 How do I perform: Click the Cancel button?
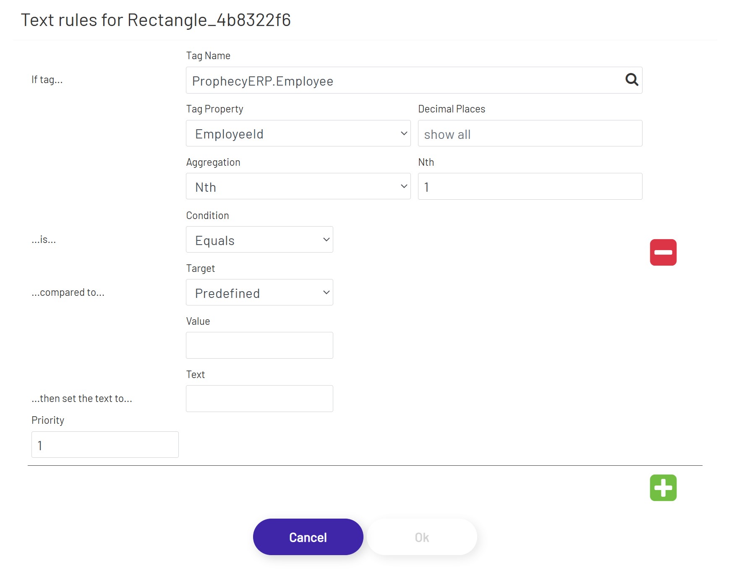click(308, 537)
